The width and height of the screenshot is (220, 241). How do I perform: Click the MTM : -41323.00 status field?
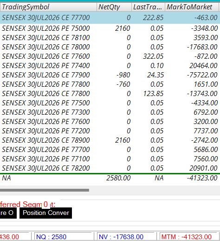pos(189,237)
